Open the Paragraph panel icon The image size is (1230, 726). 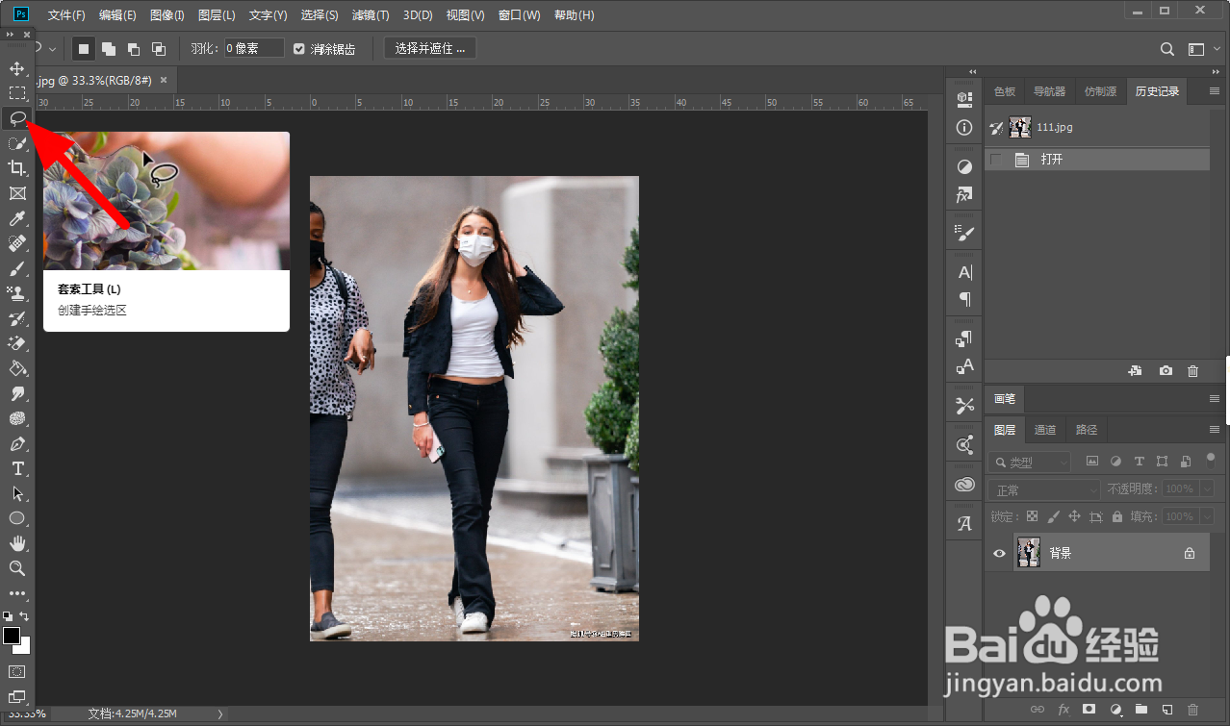pos(964,300)
